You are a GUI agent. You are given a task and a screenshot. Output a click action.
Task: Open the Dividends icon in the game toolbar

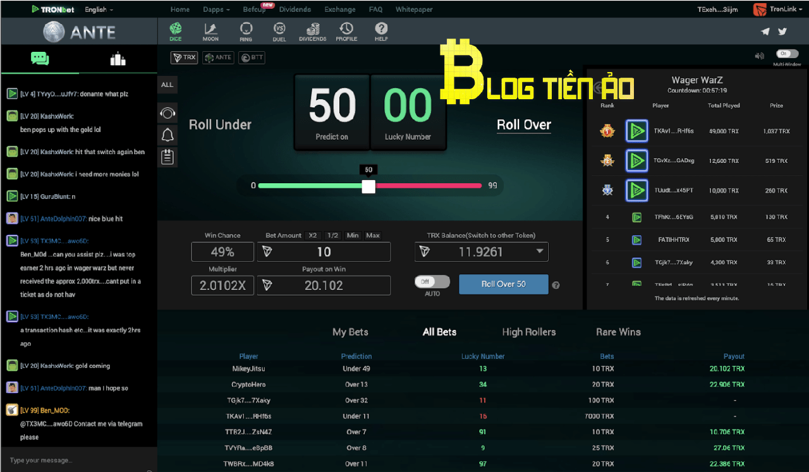(x=313, y=32)
